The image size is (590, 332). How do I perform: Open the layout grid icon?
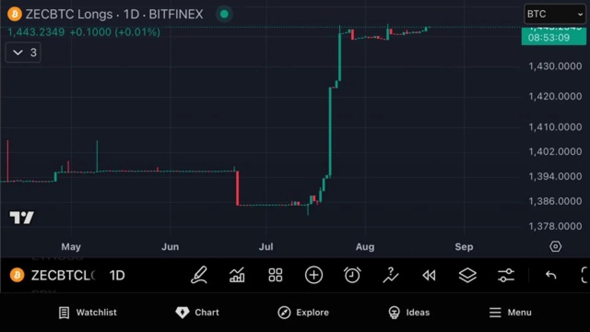click(x=275, y=275)
